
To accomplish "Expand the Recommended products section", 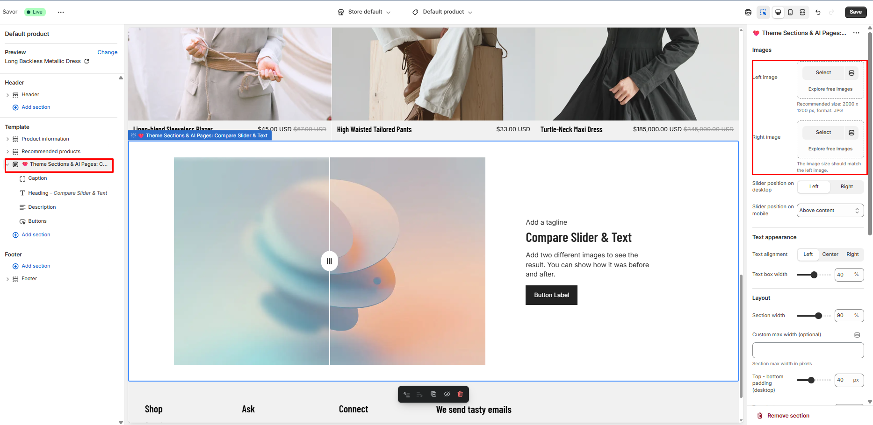I will tap(7, 152).
